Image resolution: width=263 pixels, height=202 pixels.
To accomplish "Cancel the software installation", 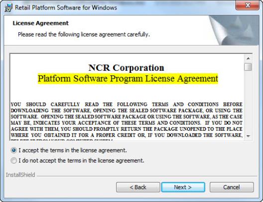I will [x=232, y=187].
